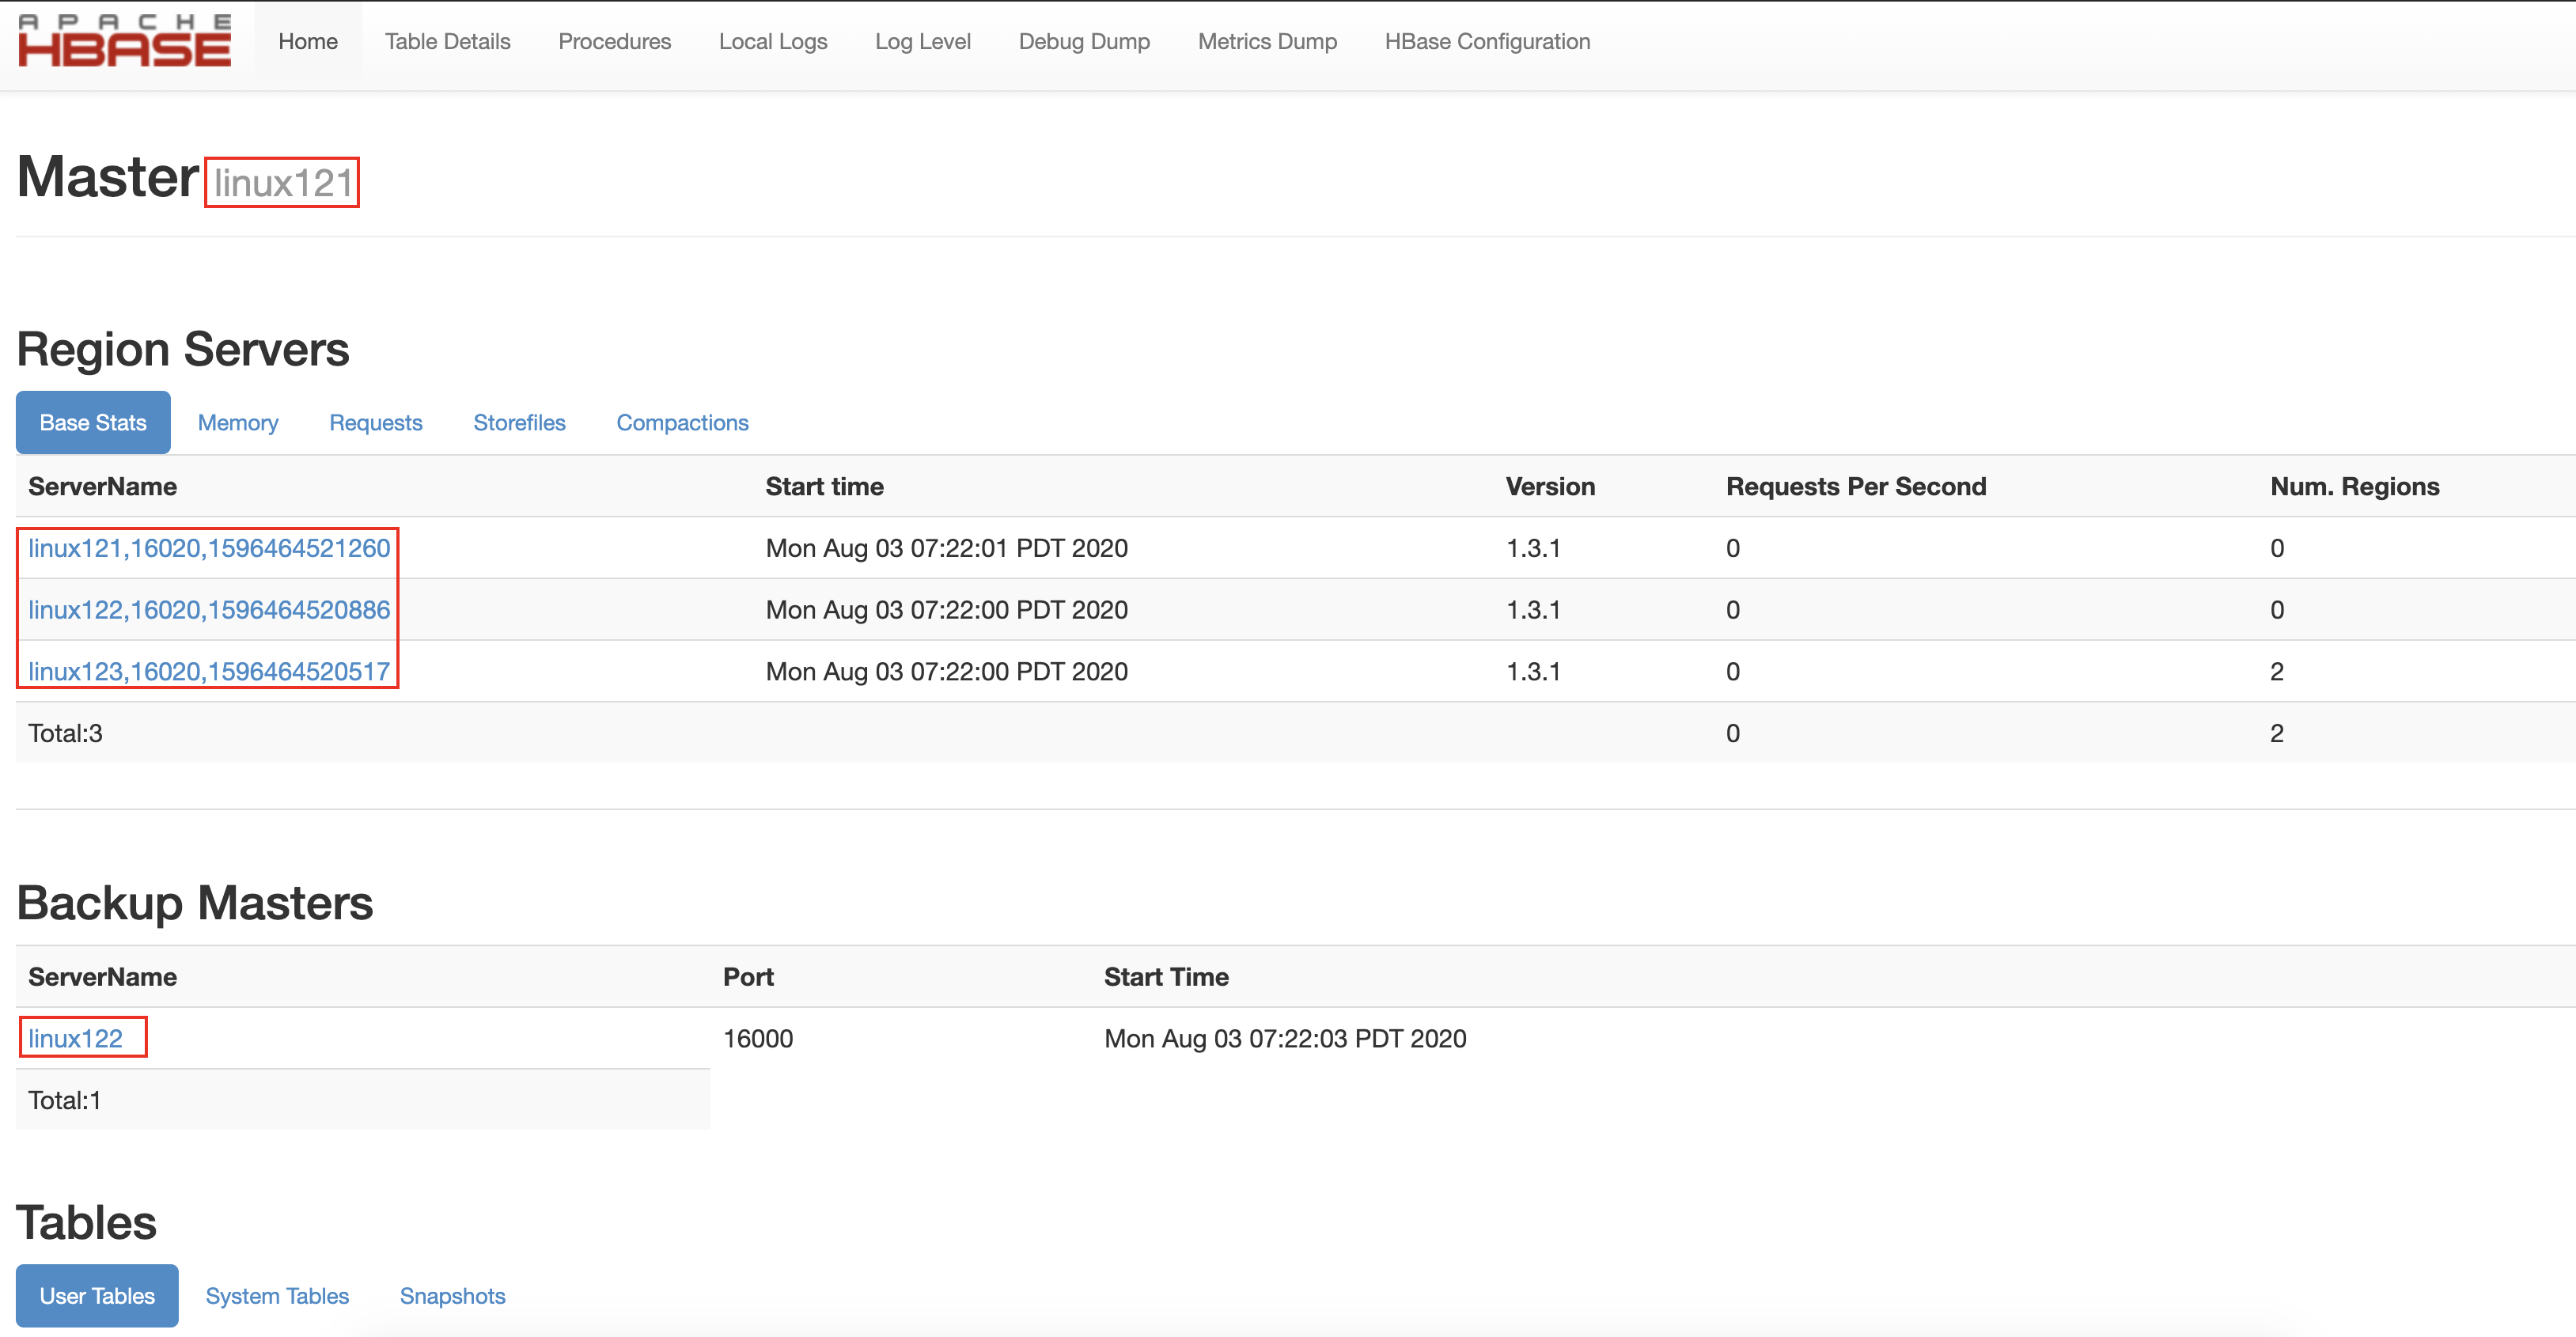Open Table Details in the navbar
Viewport: 2576px width, 1337px height.
447,41
